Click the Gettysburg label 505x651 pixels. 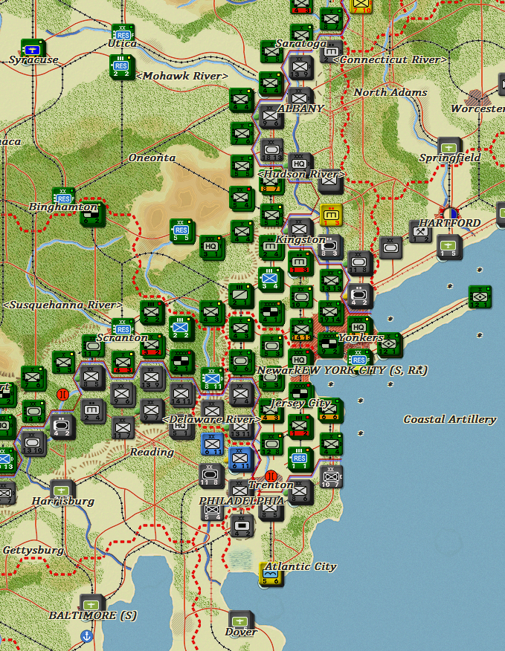(33, 551)
